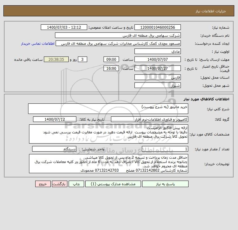This screenshot has width=238, height=230.
Task: Click remaining days field '3'
Action: point(83,60)
